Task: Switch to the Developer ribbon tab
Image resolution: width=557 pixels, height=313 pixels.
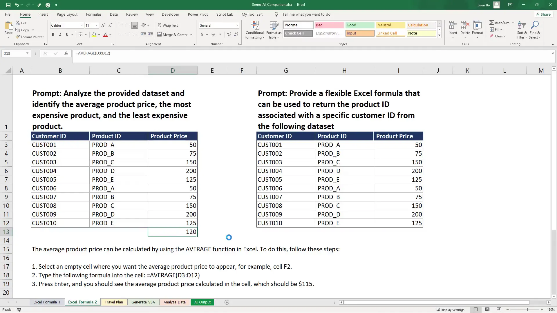Action: point(171,14)
